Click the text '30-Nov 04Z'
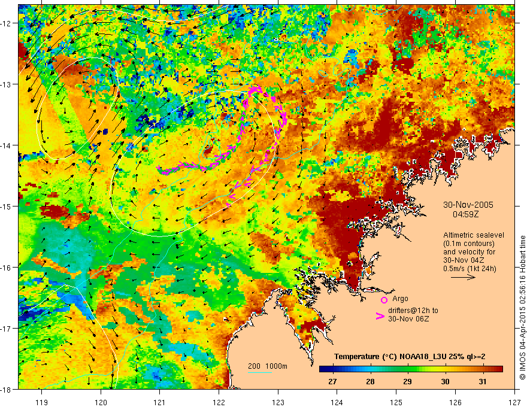 pyautogui.click(x=464, y=260)
